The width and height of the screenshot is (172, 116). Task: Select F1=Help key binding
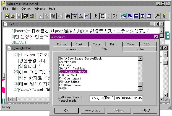[x=65, y=65]
